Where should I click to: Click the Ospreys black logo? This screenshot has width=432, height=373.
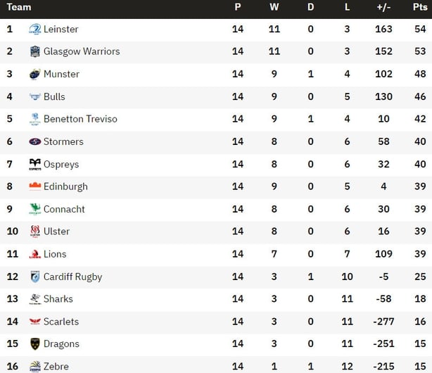click(34, 164)
